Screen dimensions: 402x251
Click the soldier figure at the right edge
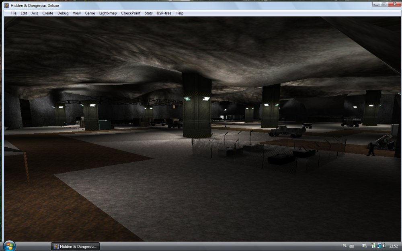coord(371,149)
